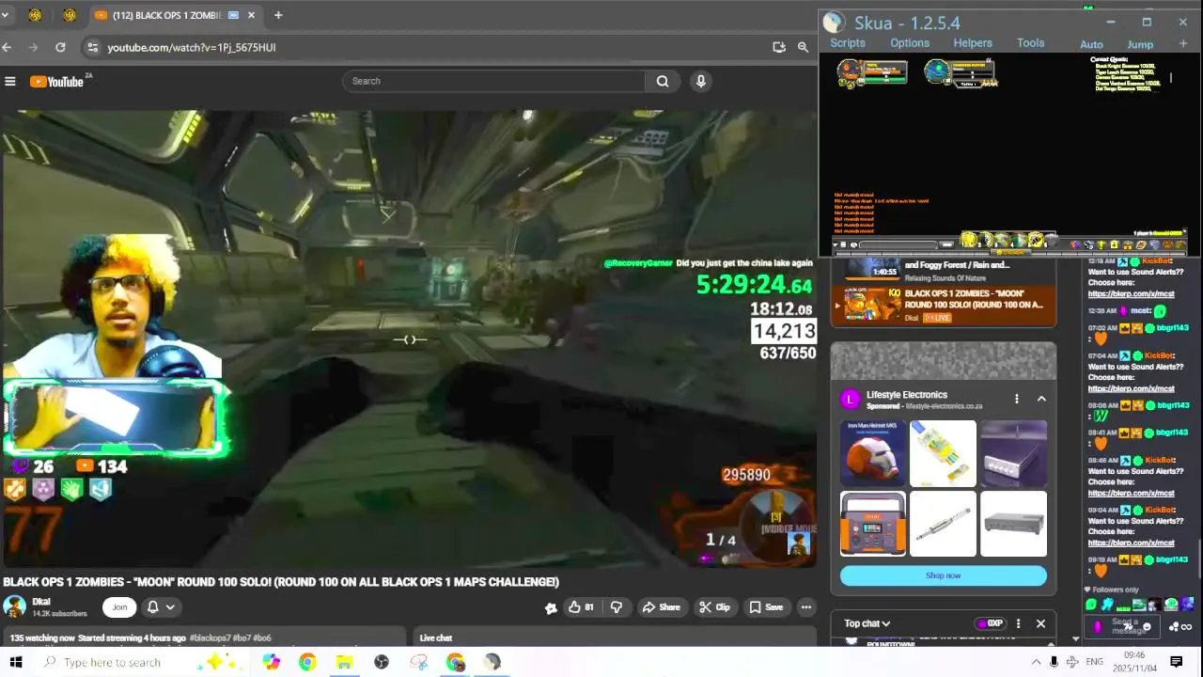This screenshot has height=677, width=1203.
Task: Click the URL in the address bar
Action: pos(191,47)
